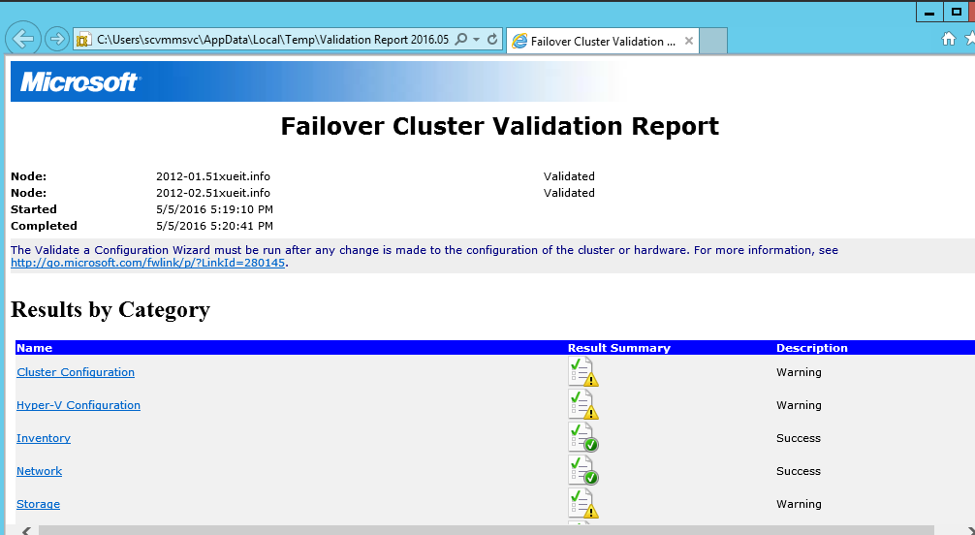Click the horizontal scrollbar left arrow
Screen dimensions: 975x535
point(26,530)
